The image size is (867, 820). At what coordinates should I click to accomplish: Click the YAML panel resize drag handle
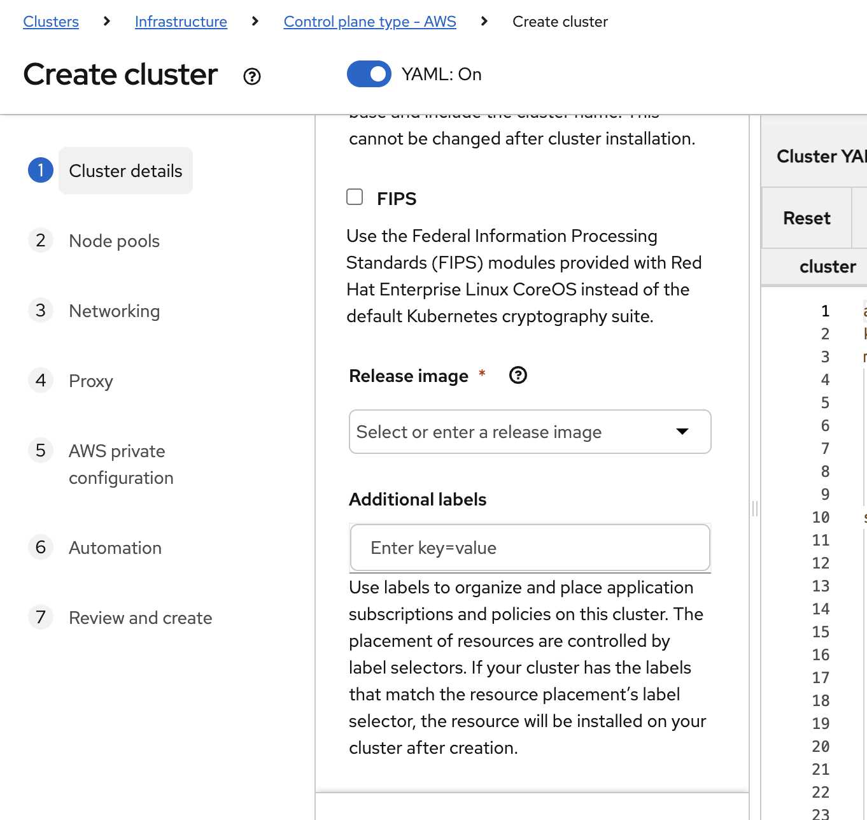pos(755,508)
